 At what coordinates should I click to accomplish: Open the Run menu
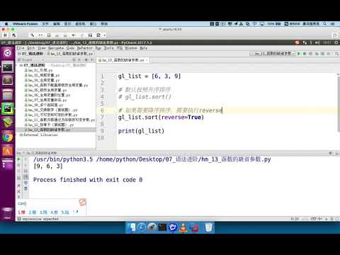coord(98,48)
